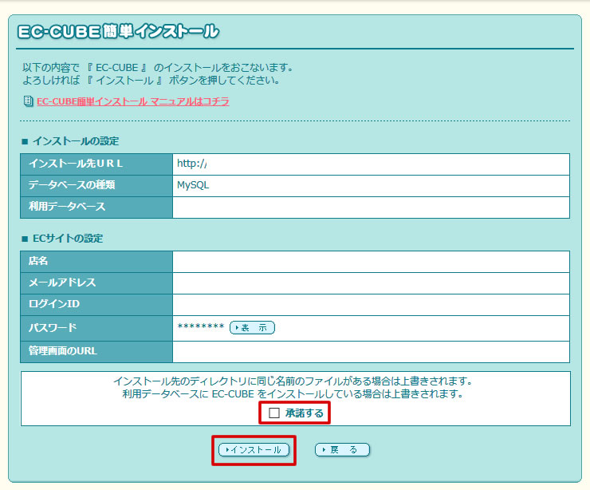590x490 pixels.
Task: Open the EC-CUBE簡単インストール マニュアル link
Action: pyautogui.click(x=132, y=101)
